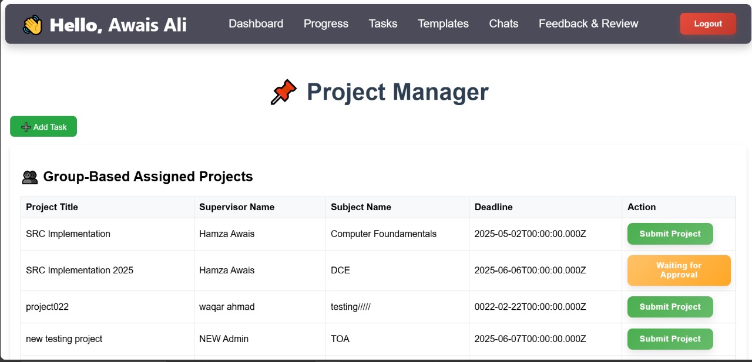
Task: Click the group emoji next to Group-Based Assigned Projects
Action: click(x=29, y=177)
